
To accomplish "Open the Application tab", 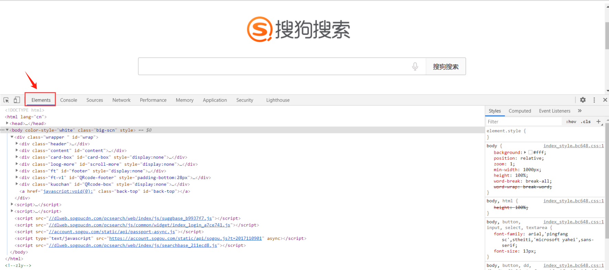I will coord(215,100).
